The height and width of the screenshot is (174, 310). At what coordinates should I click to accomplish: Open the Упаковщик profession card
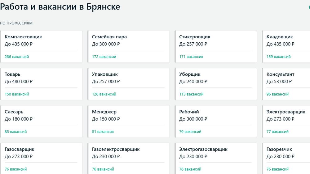(129, 84)
